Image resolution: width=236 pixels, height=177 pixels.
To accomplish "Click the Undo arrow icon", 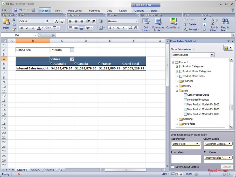I will point(21,10).
